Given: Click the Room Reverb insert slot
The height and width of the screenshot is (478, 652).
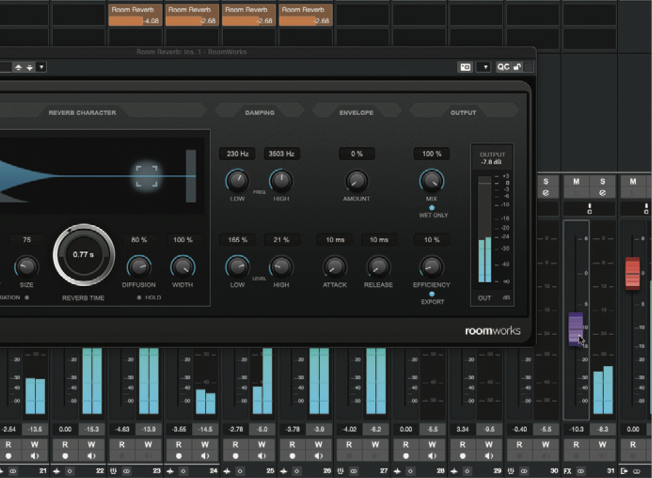Looking at the screenshot, I should click(133, 9).
